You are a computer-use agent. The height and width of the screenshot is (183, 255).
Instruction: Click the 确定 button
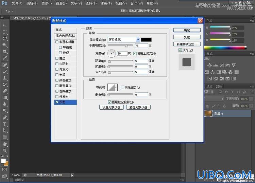187,30
